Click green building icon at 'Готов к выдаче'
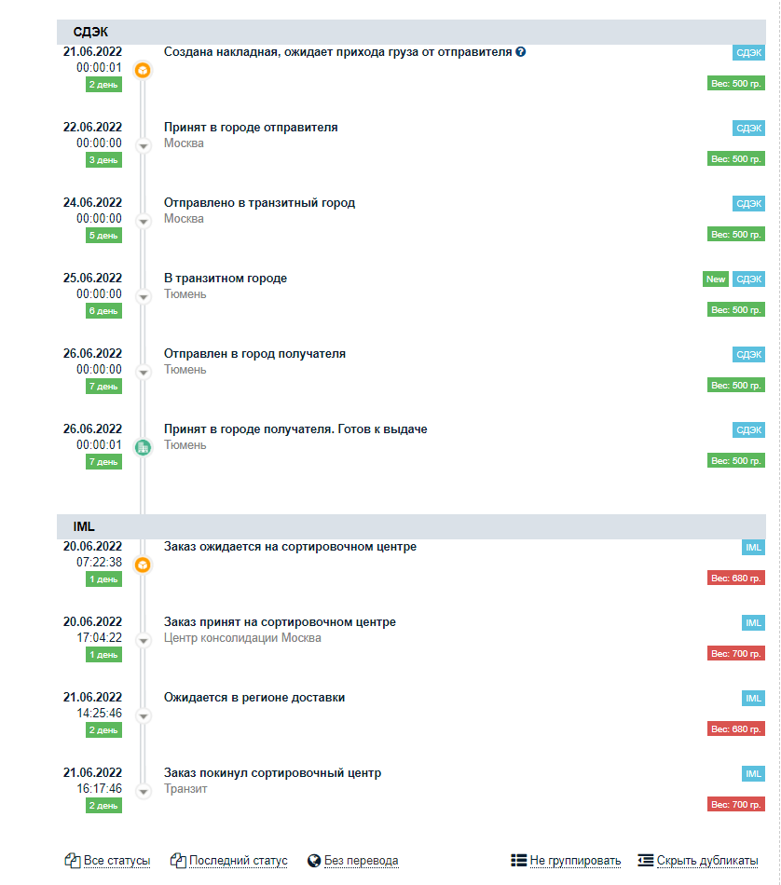This screenshot has height=885, width=781. pos(143,447)
